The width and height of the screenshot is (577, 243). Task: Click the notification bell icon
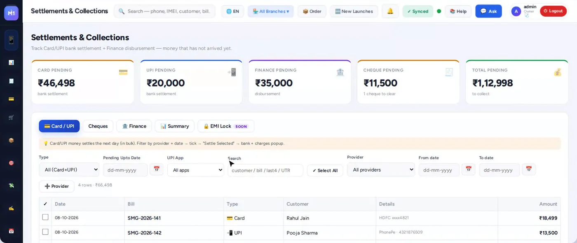(390, 11)
